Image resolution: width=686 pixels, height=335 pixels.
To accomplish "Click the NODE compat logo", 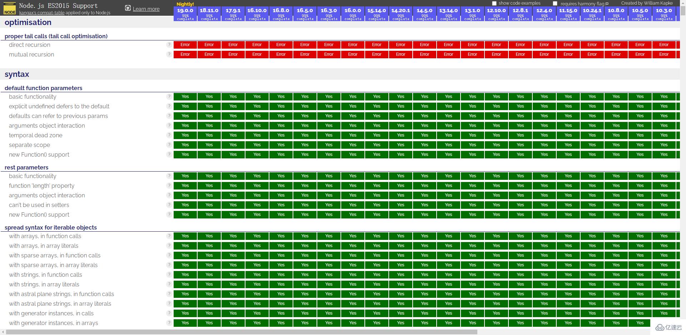I will (x=10, y=9).
